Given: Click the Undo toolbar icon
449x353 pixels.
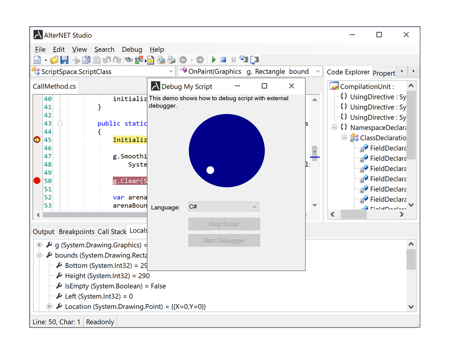Looking at the screenshot, I should pyautogui.click(x=107, y=60).
